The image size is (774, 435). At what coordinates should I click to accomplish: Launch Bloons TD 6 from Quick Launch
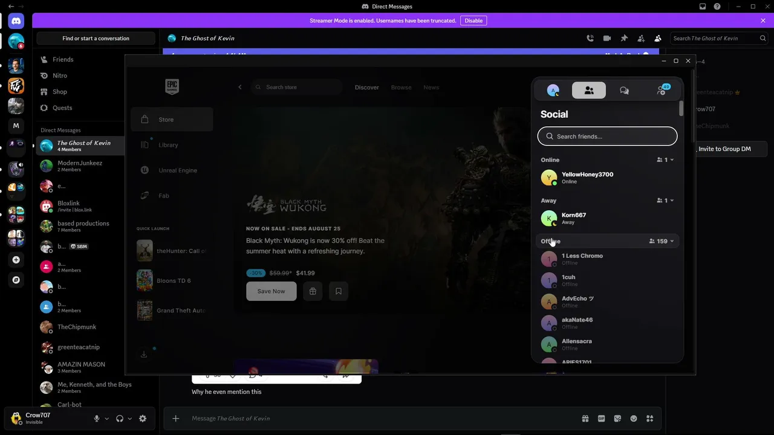pos(172,281)
